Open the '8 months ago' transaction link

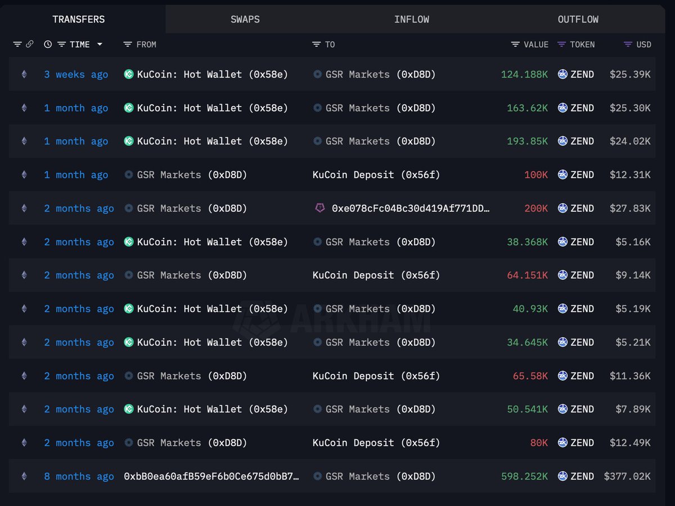79,476
